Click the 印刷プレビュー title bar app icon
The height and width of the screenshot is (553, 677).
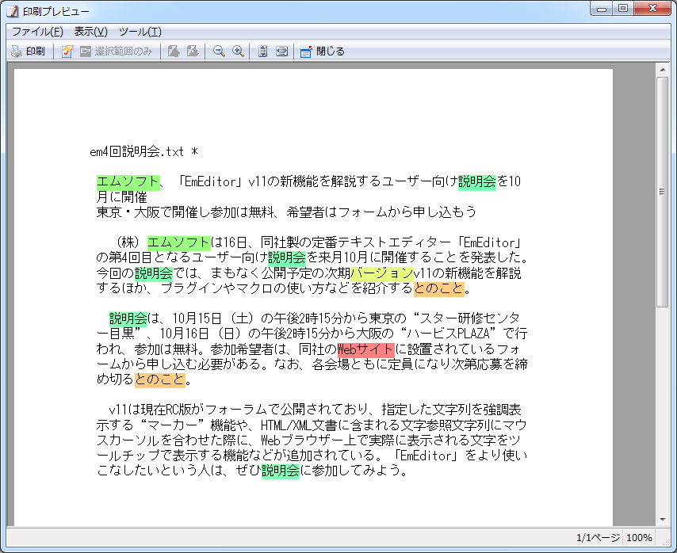pyautogui.click(x=13, y=11)
